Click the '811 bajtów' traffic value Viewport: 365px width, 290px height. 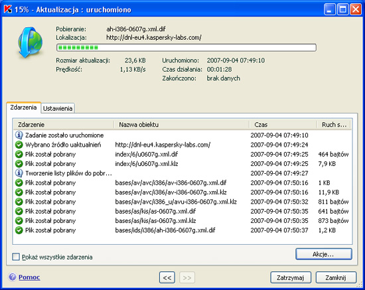(x=333, y=202)
